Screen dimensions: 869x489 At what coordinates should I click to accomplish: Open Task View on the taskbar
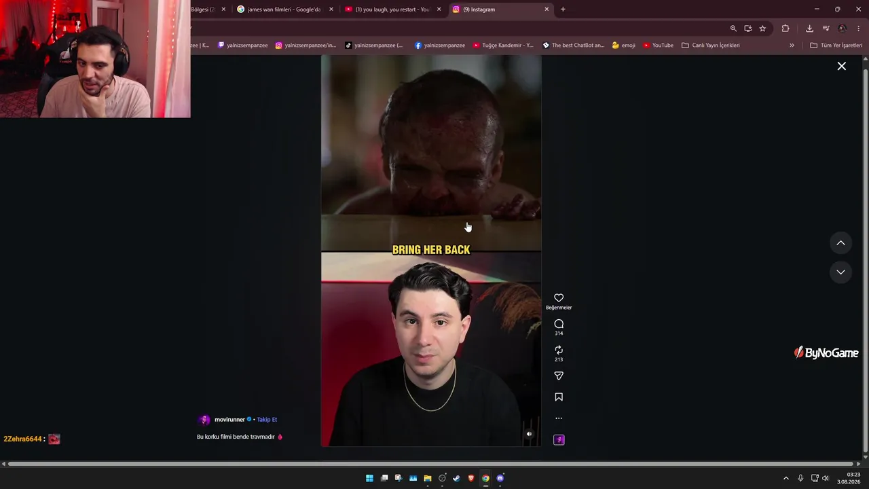point(384,478)
